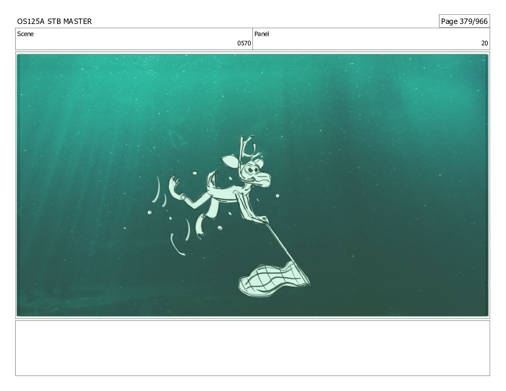Click the Panel label field
506x391 pixels.
371,39
